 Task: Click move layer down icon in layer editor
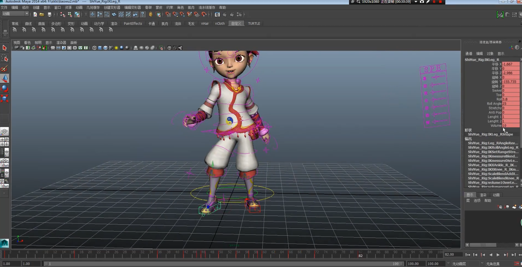(507, 207)
